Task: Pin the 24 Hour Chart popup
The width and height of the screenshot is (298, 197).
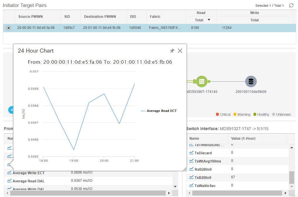Action: [x=172, y=51]
